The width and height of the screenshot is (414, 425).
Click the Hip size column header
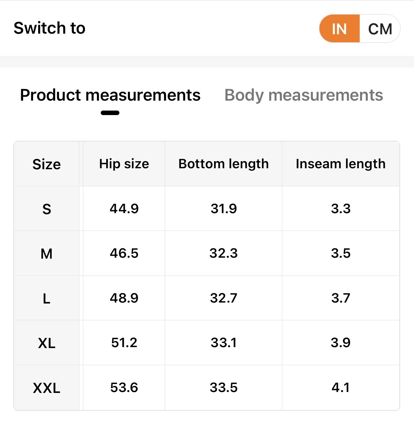click(x=124, y=164)
